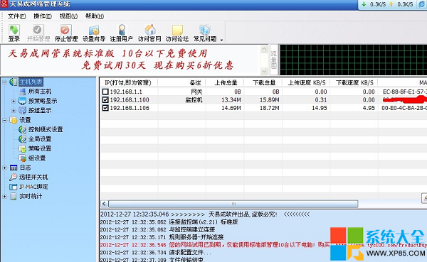Click the horizontal scrollbar left arrow
Image resolution: width=427 pixels, height=262 pixels.
(105, 204)
